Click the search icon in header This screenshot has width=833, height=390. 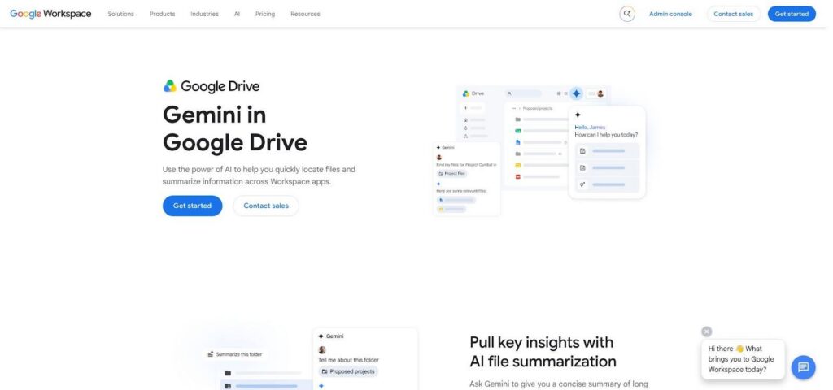click(x=627, y=14)
